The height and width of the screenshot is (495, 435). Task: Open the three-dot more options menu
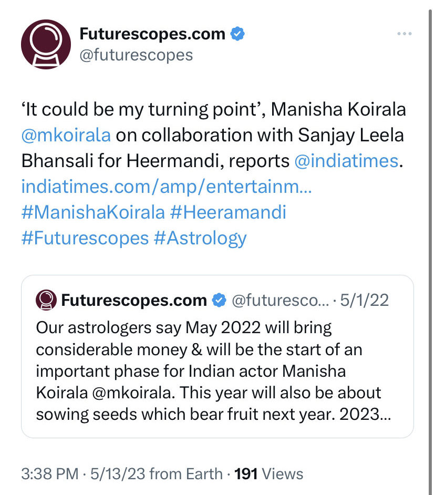click(405, 34)
